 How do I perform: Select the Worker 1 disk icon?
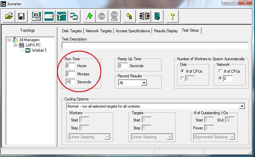click(28, 50)
